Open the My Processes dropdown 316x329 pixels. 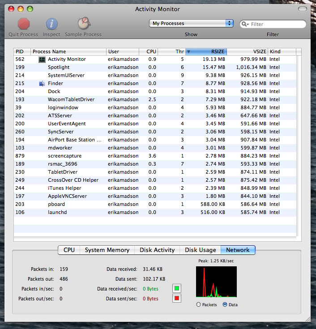(191, 23)
